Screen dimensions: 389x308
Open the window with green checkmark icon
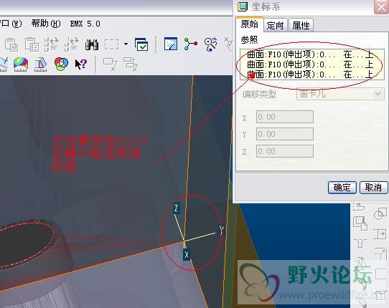141,44
